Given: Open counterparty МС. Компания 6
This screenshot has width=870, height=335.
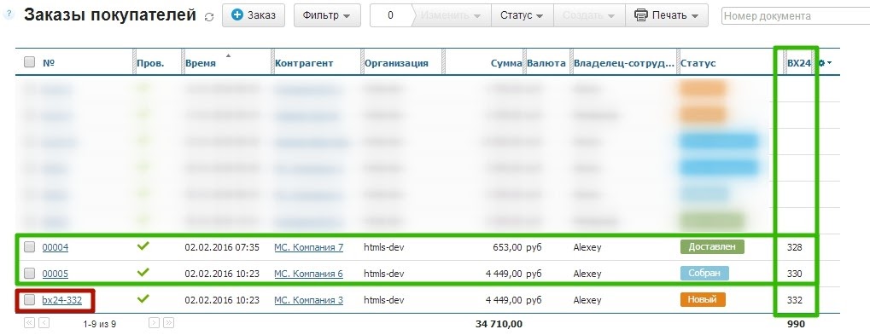Looking at the screenshot, I should (x=308, y=274).
